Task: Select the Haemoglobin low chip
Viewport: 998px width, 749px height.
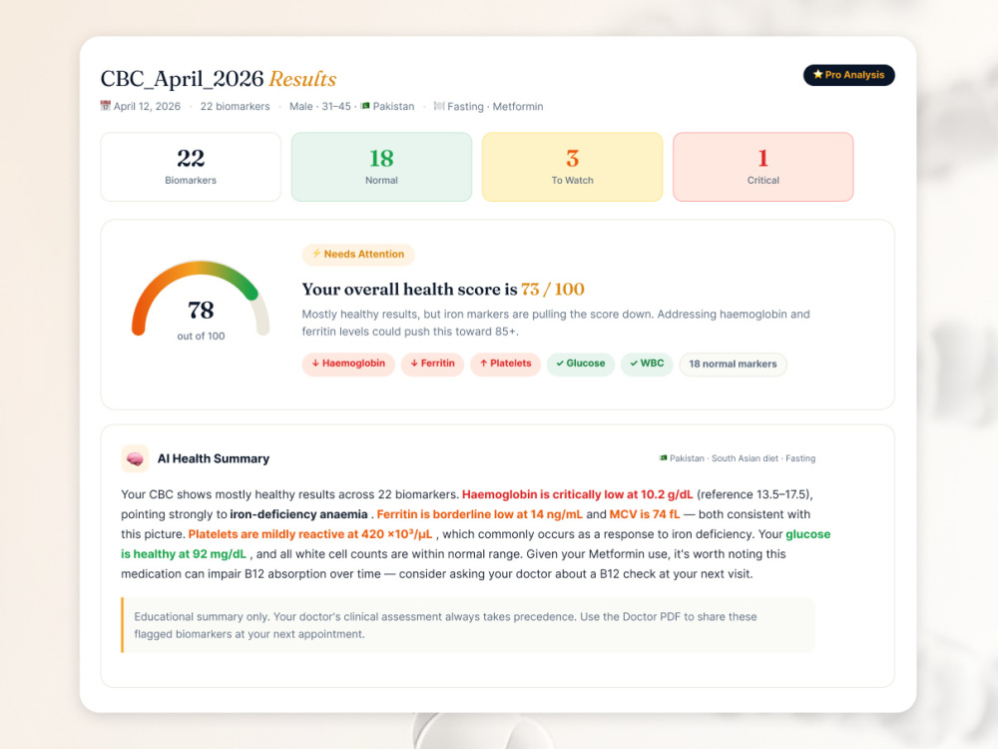Action: click(348, 364)
